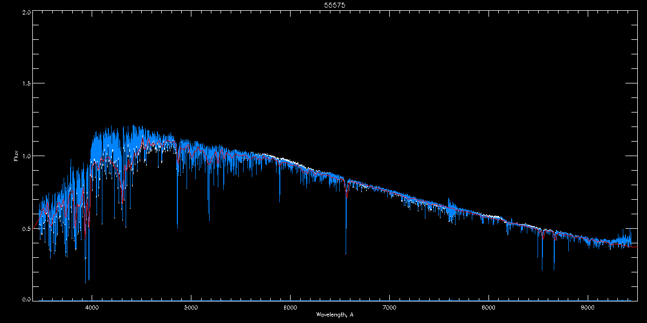Click the "6000" x-axis tick label
This screenshot has height=323, width=647.
(x=291, y=307)
